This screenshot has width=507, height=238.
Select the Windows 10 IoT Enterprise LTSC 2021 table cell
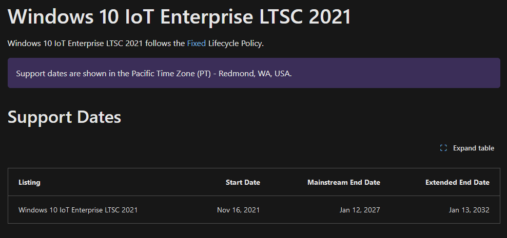78,210
